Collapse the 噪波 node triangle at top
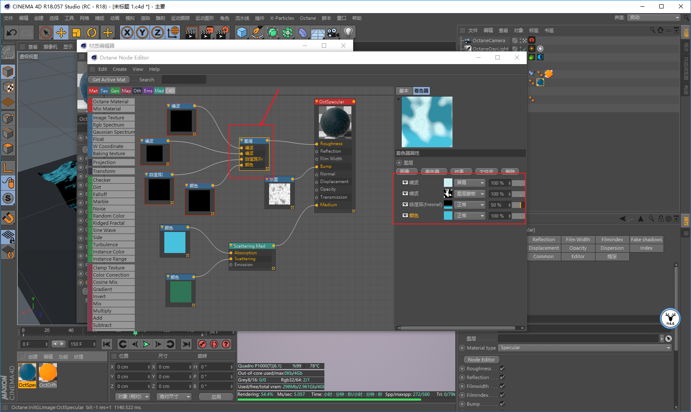 169,106
